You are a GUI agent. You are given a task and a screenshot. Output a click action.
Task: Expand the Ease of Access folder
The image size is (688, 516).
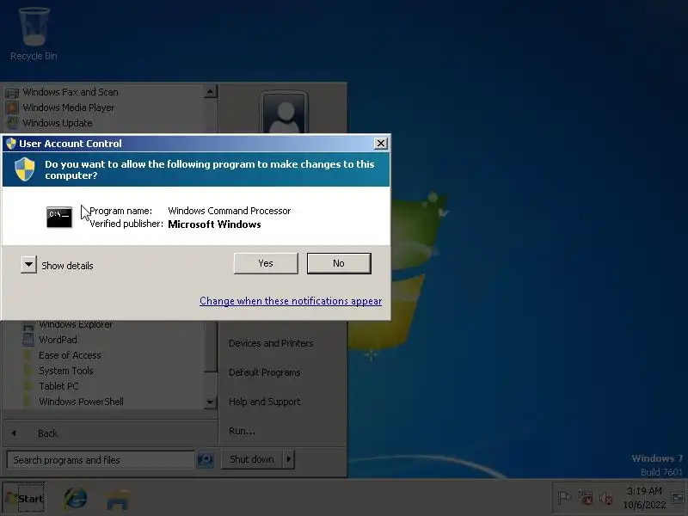pos(70,355)
